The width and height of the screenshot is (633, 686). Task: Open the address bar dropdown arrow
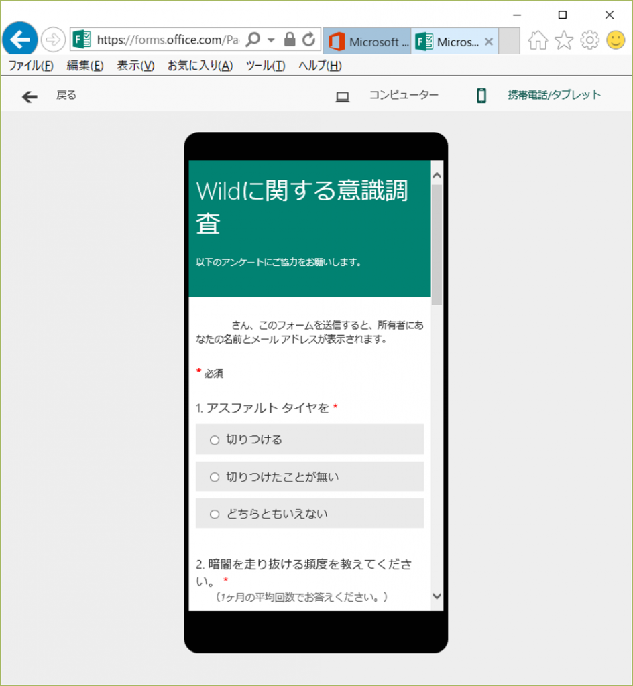(271, 40)
